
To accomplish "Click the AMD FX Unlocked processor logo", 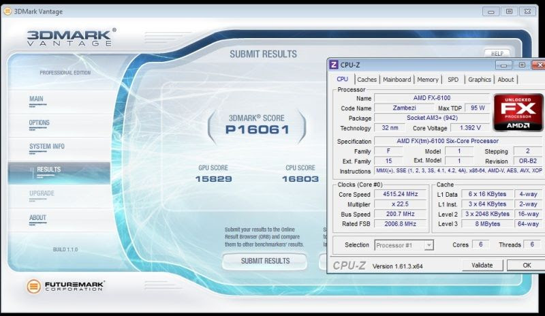I will pyautogui.click(x=518, y=112).
